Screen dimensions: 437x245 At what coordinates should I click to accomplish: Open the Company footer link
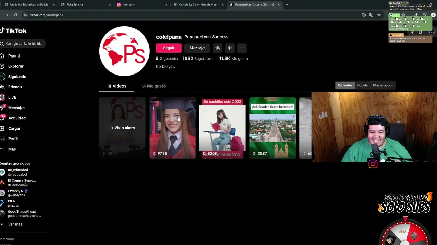point(7,239)
